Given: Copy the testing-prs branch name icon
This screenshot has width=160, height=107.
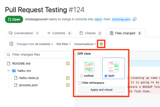Looking at the screenshot, I should click(134, 19).
